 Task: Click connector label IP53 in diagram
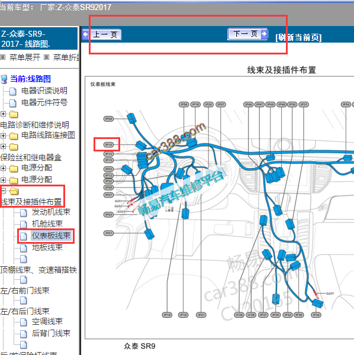(x=108, y=169)
